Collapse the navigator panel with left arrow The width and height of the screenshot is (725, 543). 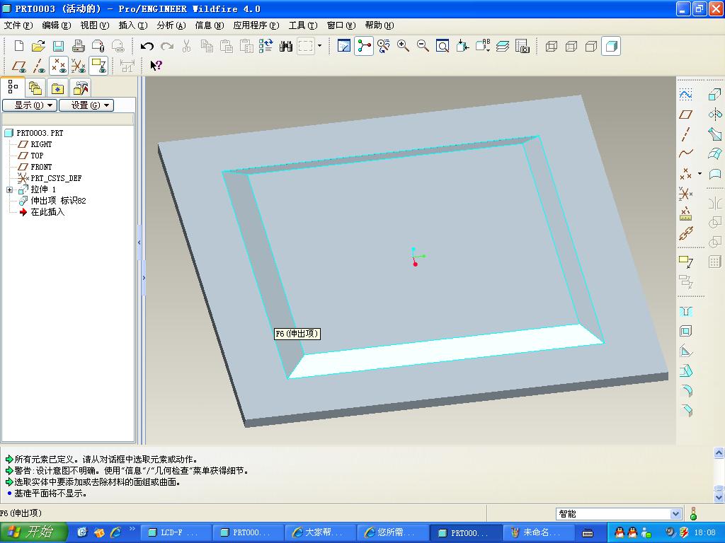tap(139, 243)
